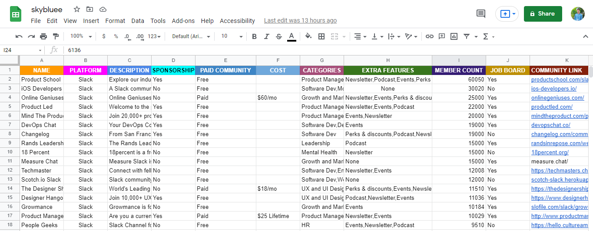
Task: Select column I header
Action: coord(459,60)
